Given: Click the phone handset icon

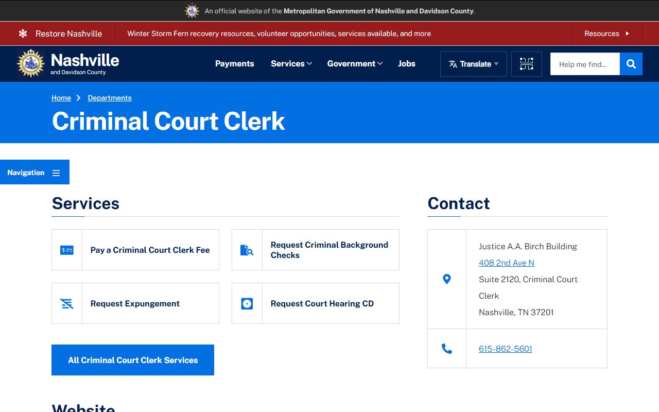Looking at the screenshot, I should [447, 349].
